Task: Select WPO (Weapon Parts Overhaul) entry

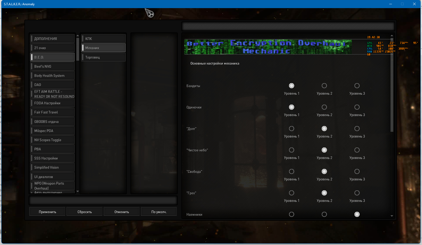Action: pos(52,186)
